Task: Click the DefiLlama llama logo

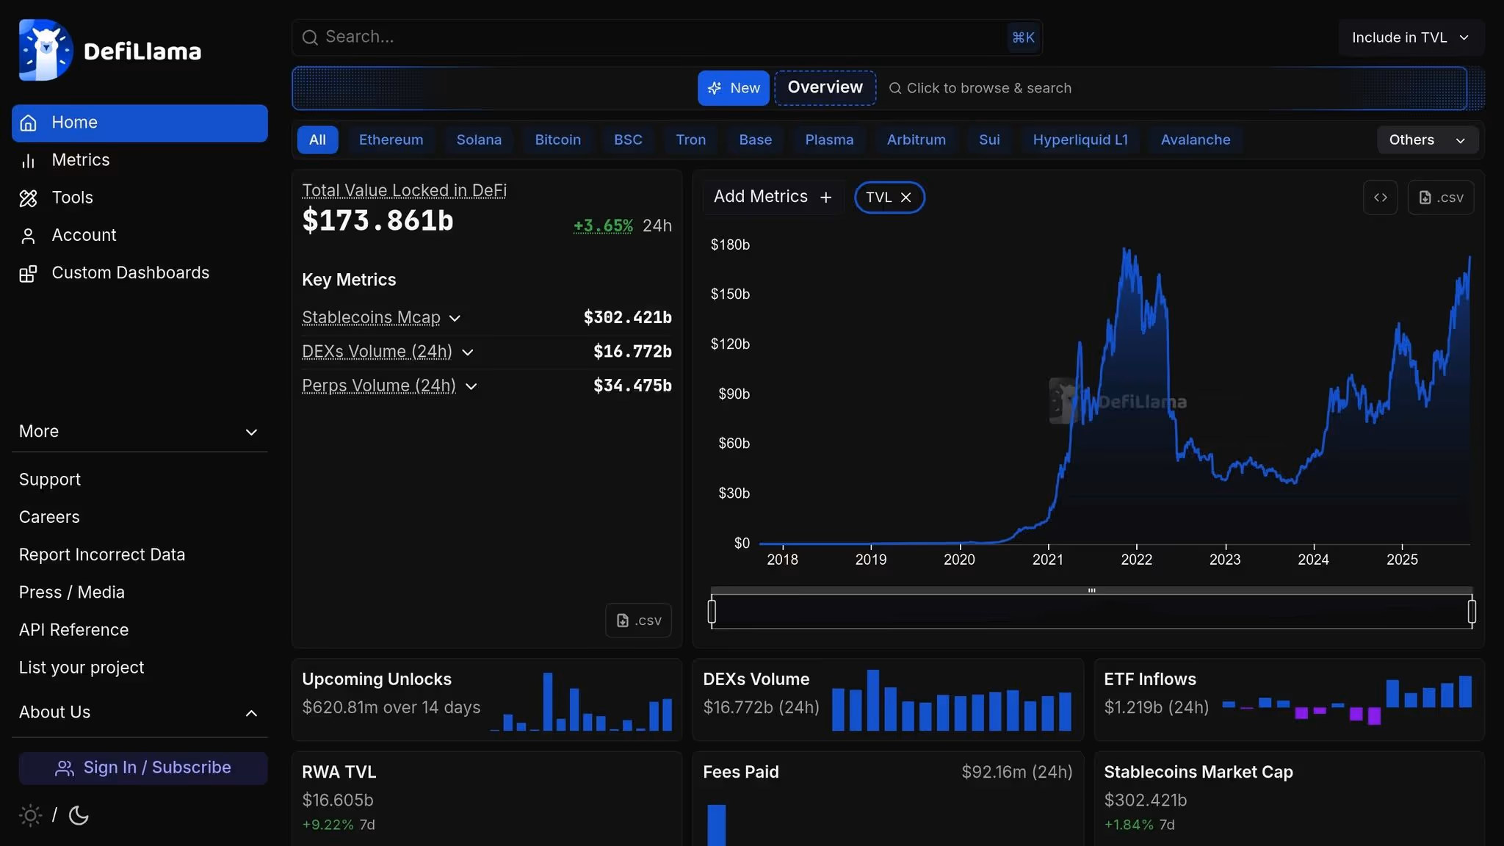Action: tap(46, 50)
